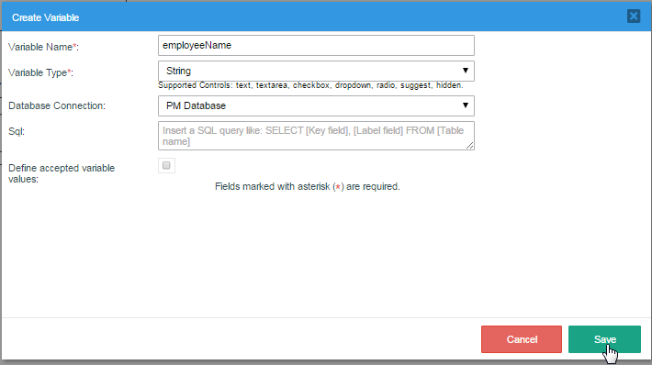Click the Database Connection dropdown arrow

[x=466, y=105]
